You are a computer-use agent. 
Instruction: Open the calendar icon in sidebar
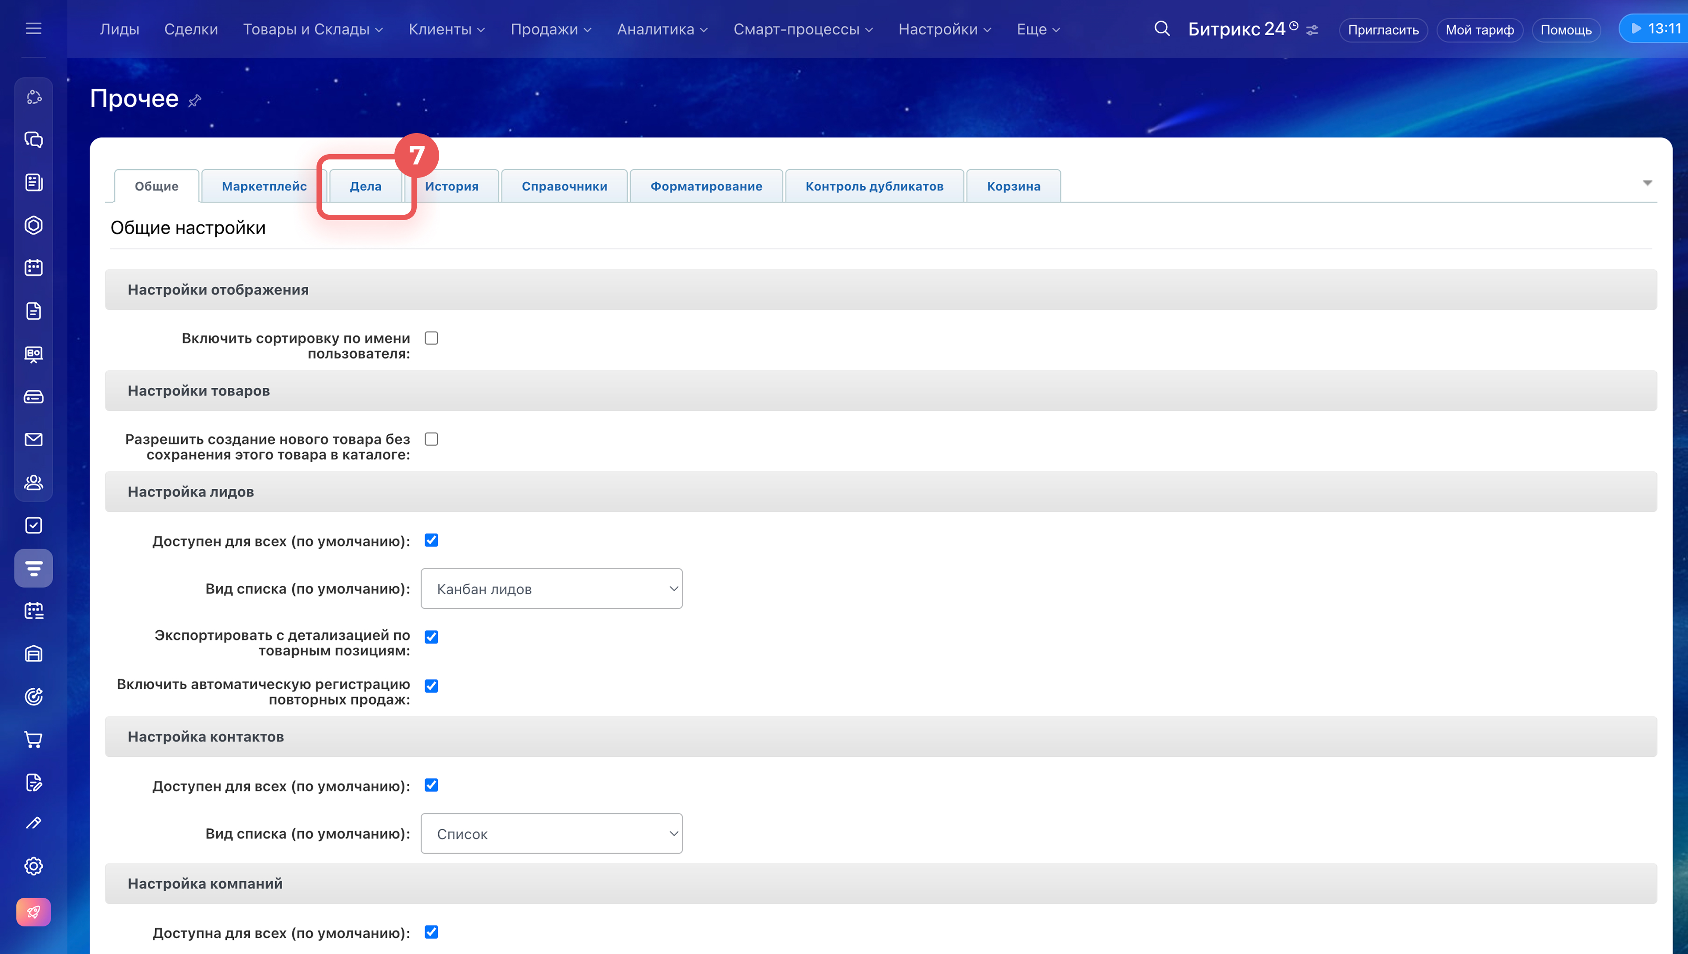pyautogui.click(x=33, y=268)
